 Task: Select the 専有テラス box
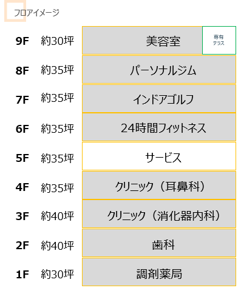tap(219, 41)
